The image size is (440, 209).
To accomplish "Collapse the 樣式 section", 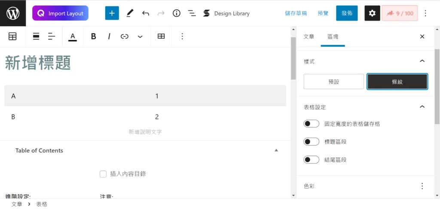I will click(x=422, y=61).
